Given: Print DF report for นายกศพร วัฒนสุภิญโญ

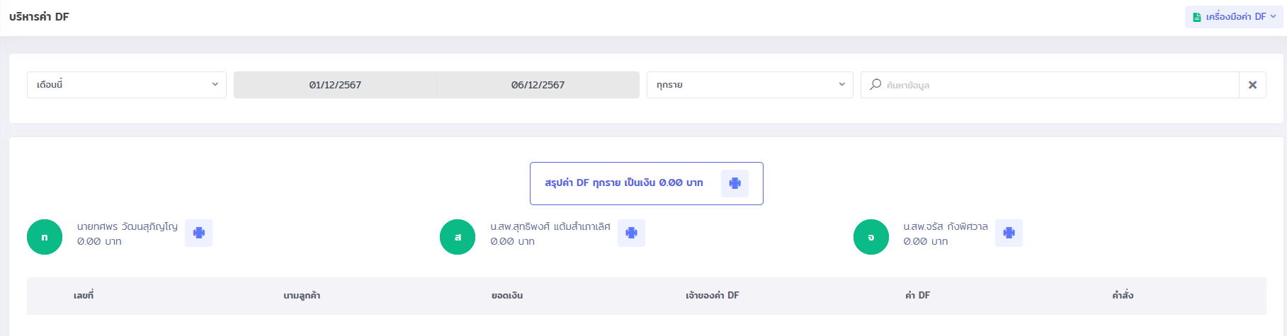Looking at the screenshot, I should (x=198, y=233).
